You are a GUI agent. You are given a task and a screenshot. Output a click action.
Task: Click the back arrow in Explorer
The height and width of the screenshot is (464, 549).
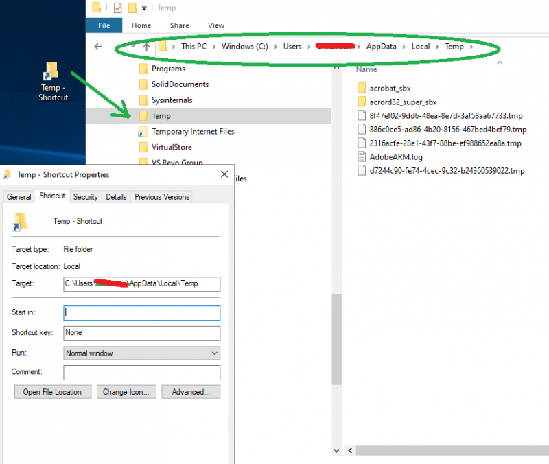tap(98, 47)
